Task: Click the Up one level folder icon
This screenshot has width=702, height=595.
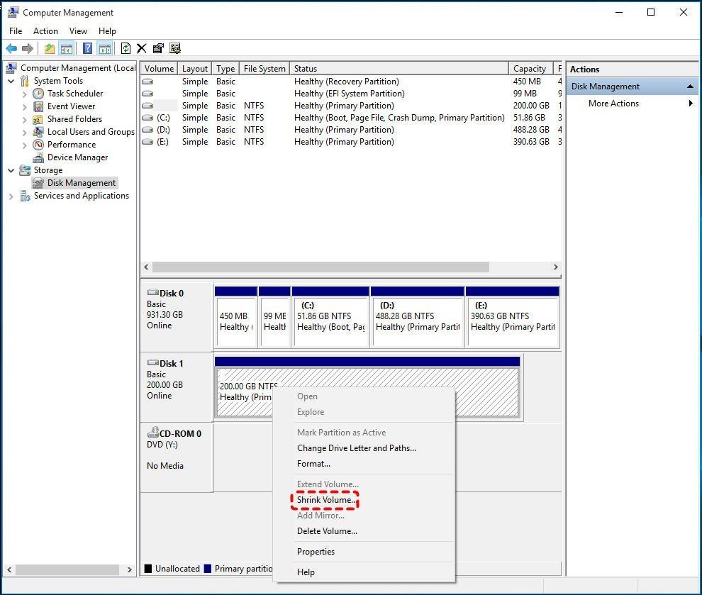Action: click(x=49, y=49)
